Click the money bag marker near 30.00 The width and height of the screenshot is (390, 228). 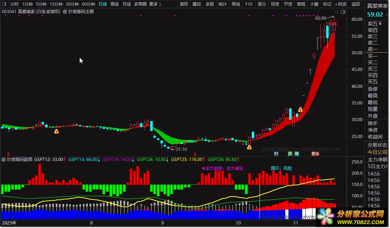[x=300, y=109]
